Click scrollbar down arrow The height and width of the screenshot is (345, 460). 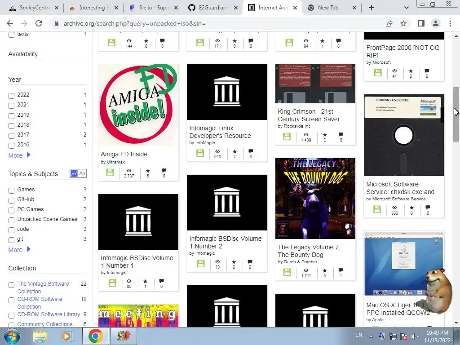[456, 323]
